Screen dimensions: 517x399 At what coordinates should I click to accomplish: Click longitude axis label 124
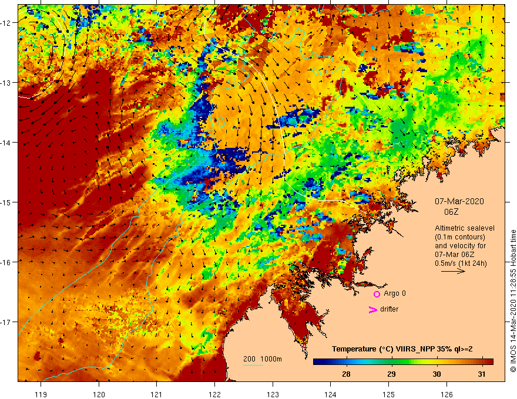[x=331, y=394]
